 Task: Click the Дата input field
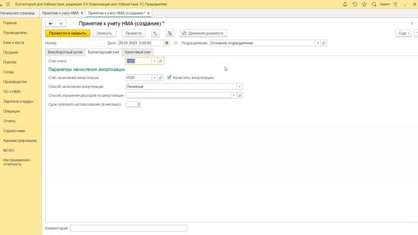click(x=141, y=43)
